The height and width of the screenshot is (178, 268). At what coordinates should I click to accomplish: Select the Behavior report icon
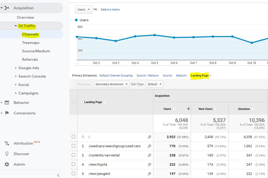[6, 103]
